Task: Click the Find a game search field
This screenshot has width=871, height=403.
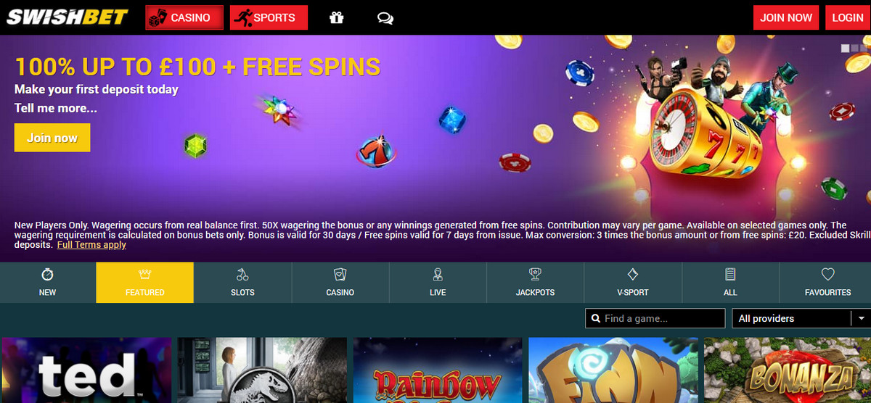Action: (655, 318)
